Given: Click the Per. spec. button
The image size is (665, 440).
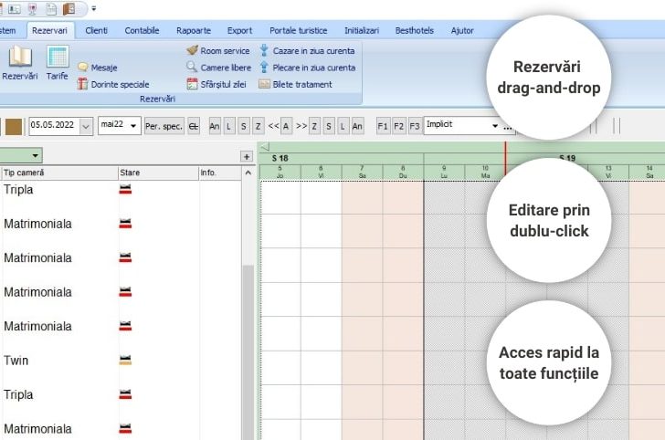Looking at the screenshot, I should point(164,126).
